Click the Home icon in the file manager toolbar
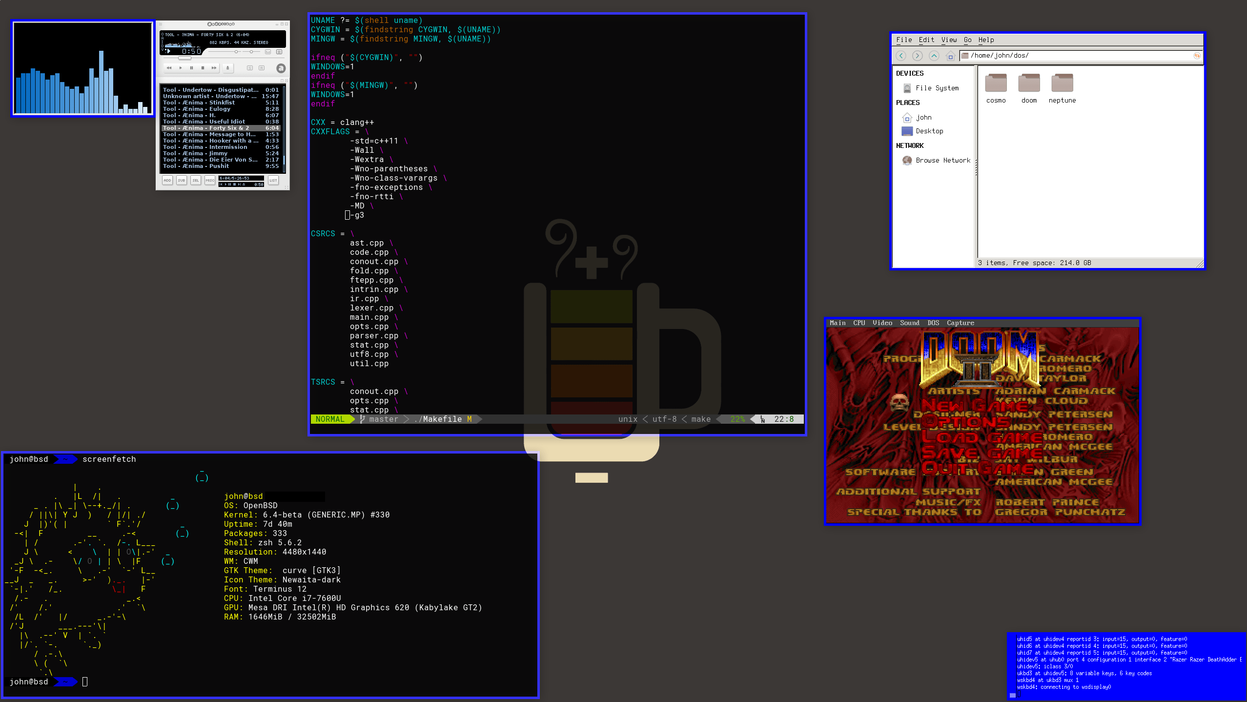The height and width of the screenshot is (702, 1247). [950, 56]
